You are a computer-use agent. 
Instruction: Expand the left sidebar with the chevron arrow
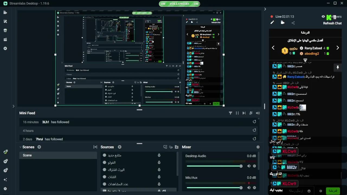click(13, 106)
